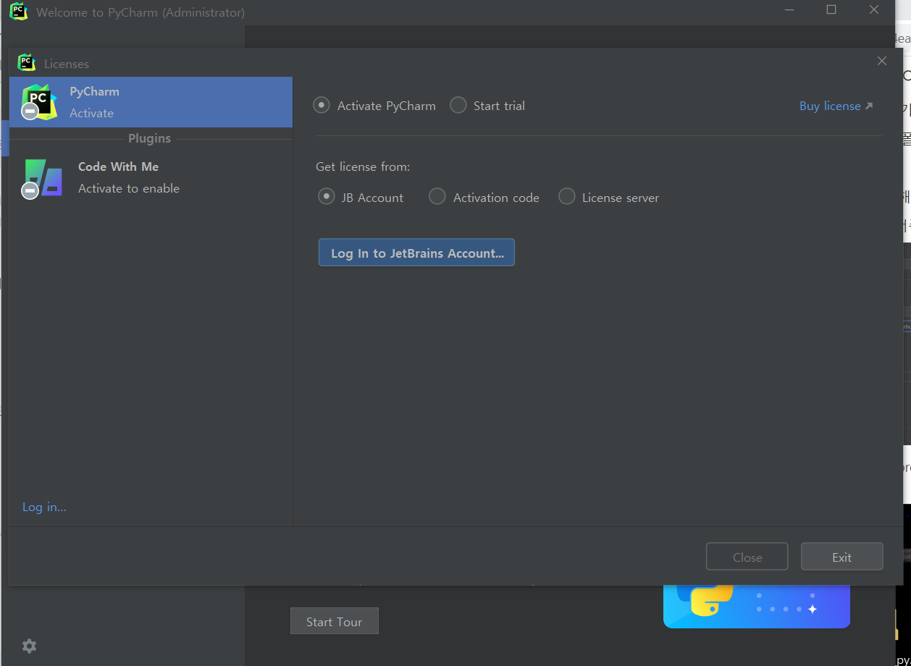
Task: Click Start Tour button in Welcome window
Action: tap(334, 621)
